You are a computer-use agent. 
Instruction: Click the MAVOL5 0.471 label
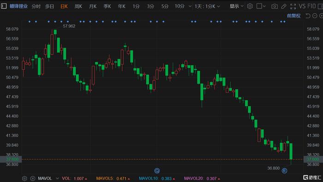tap(113, 178)
